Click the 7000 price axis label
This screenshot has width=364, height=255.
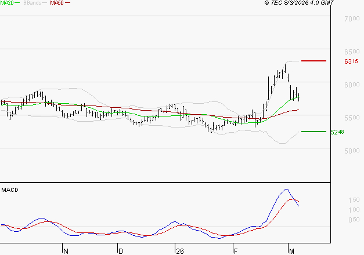[352, 19]
